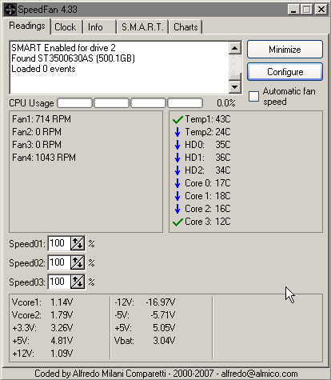This screenshot has height=380, width=331.
Task: Click the 'Fan2: 0 RPM' reading
Action: [37, 132]
